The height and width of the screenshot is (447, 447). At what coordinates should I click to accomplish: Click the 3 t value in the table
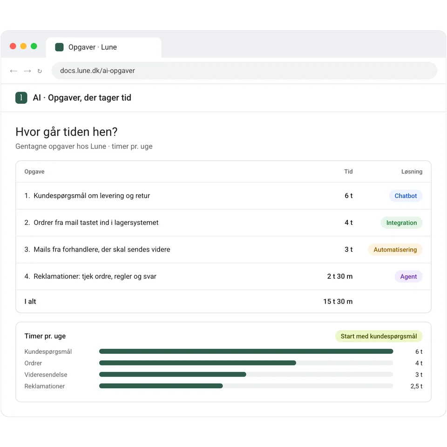point(348,250)
